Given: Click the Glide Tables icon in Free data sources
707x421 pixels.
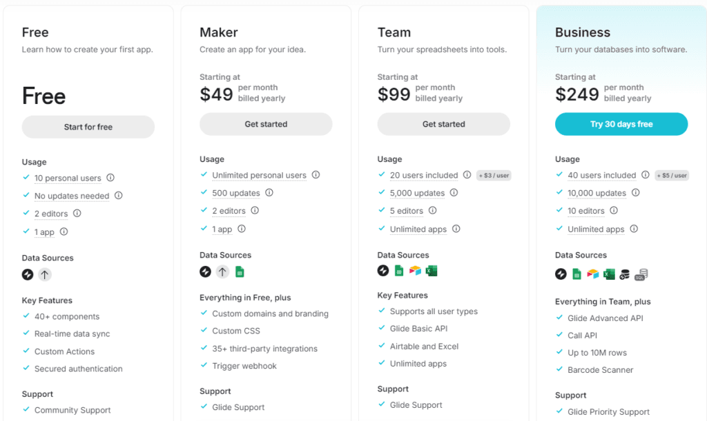Looking at the screenshot, I should pyautogui.click(x=28, y=274).
